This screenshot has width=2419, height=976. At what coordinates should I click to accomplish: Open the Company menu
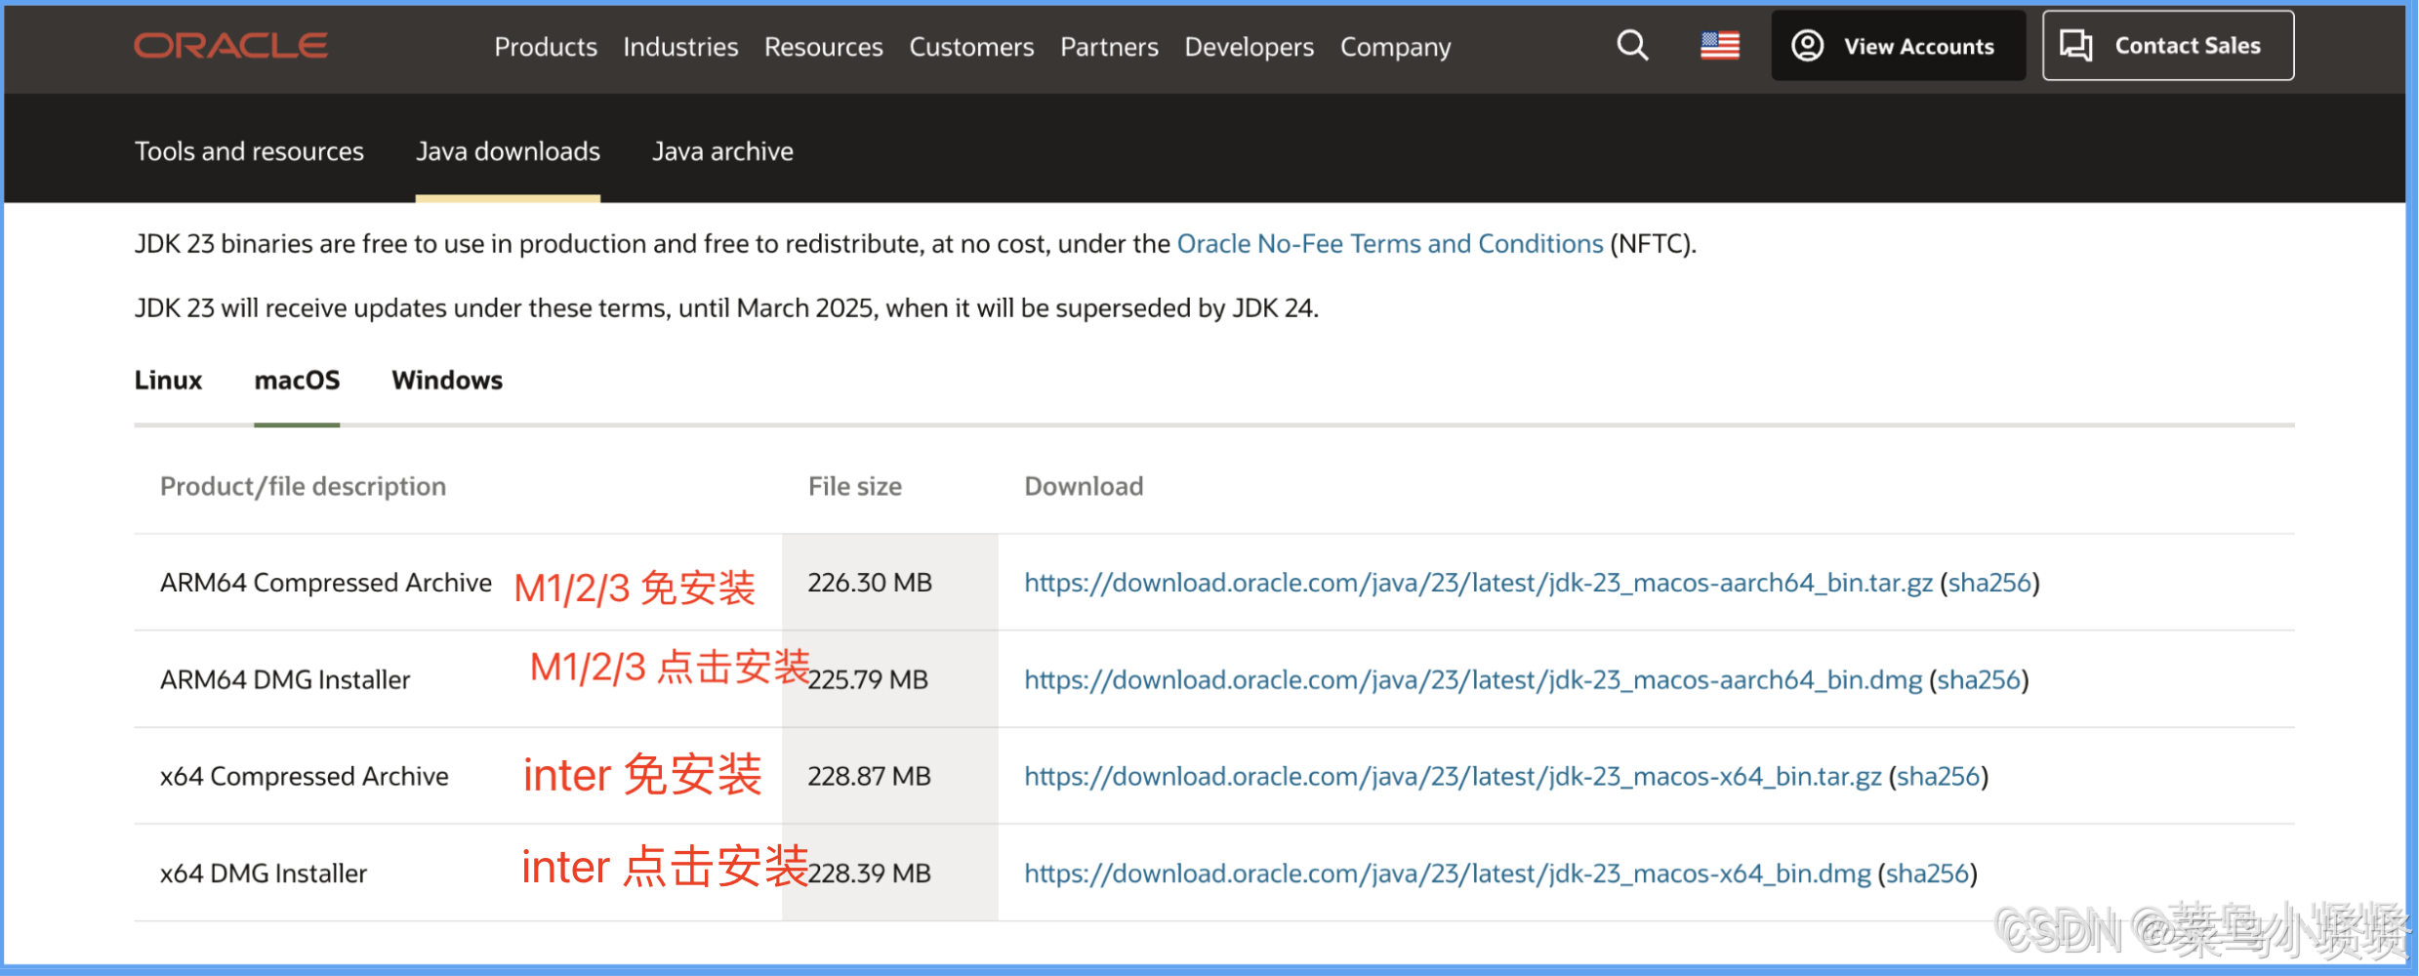[1395, 47]
